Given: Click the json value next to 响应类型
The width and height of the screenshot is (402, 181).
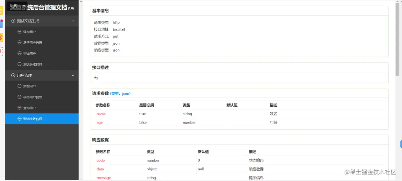Looking at the screenshot, I should coord(116,50).
